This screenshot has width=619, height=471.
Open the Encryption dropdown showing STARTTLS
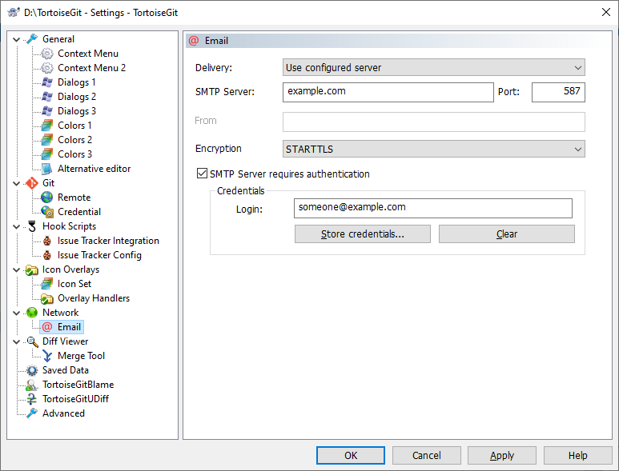[x=433, y=149]
